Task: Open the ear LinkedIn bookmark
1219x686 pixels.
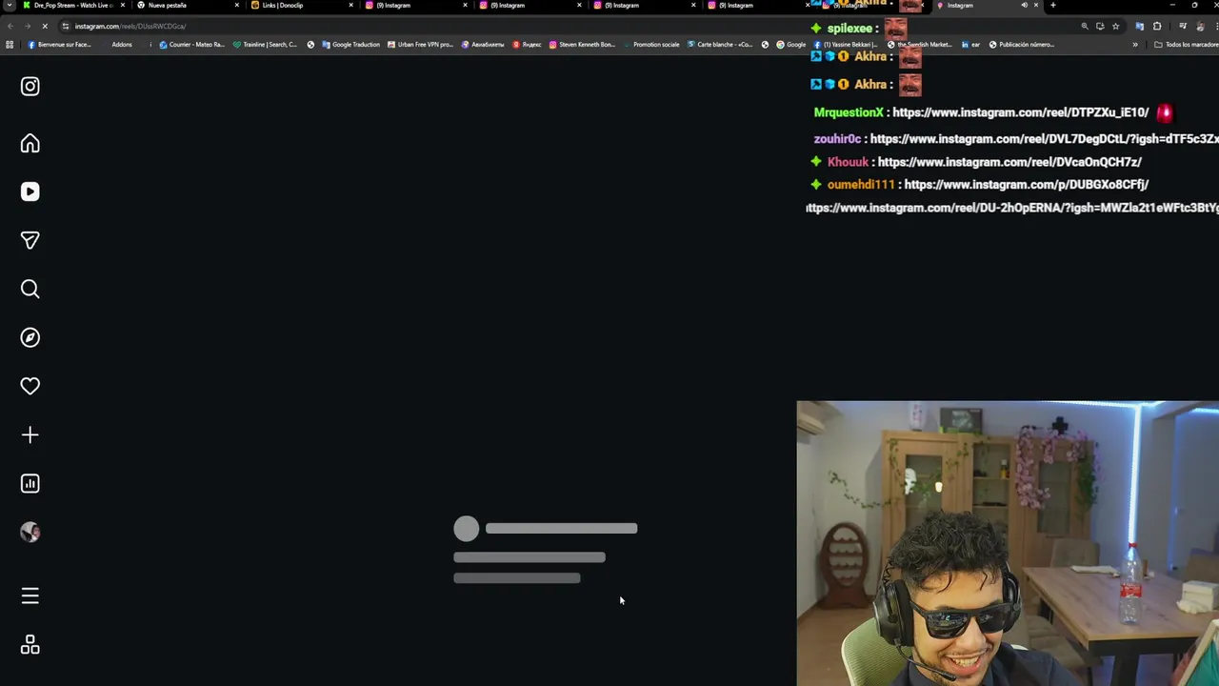Action: 970,44
